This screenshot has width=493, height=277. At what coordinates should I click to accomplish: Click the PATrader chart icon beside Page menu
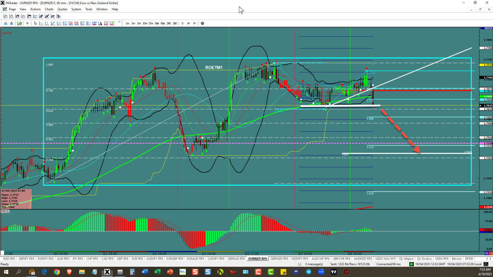click(4, 9)
